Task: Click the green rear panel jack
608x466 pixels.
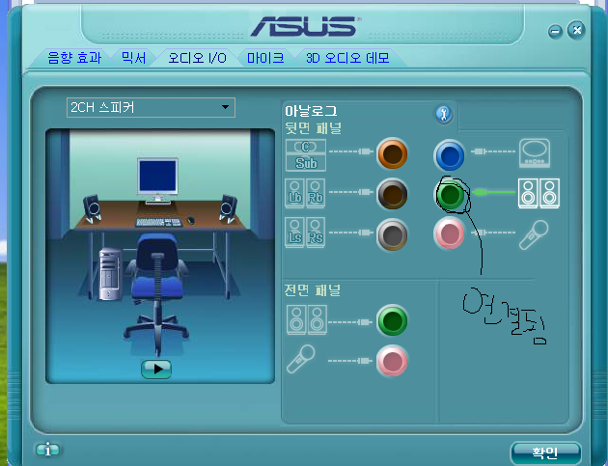Action: pos(450,195)
